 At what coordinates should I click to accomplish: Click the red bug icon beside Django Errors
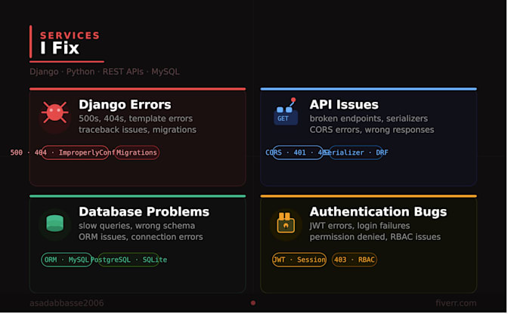pos(55,113)
